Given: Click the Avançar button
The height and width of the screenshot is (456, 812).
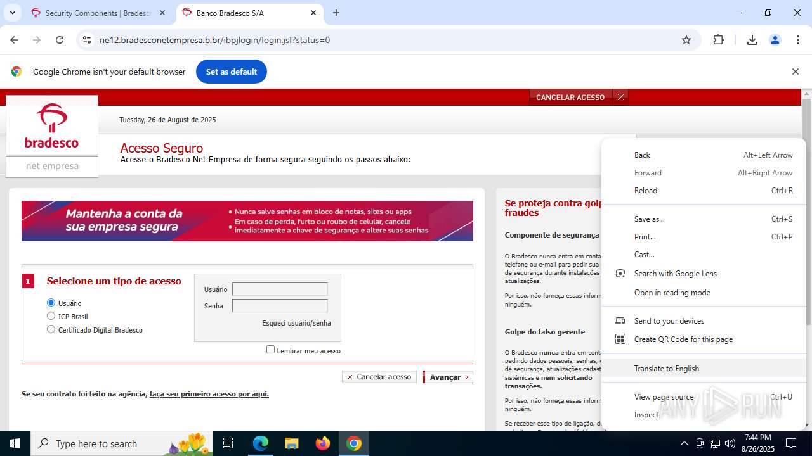Looking at the screenshot, I should coord(448,377).
